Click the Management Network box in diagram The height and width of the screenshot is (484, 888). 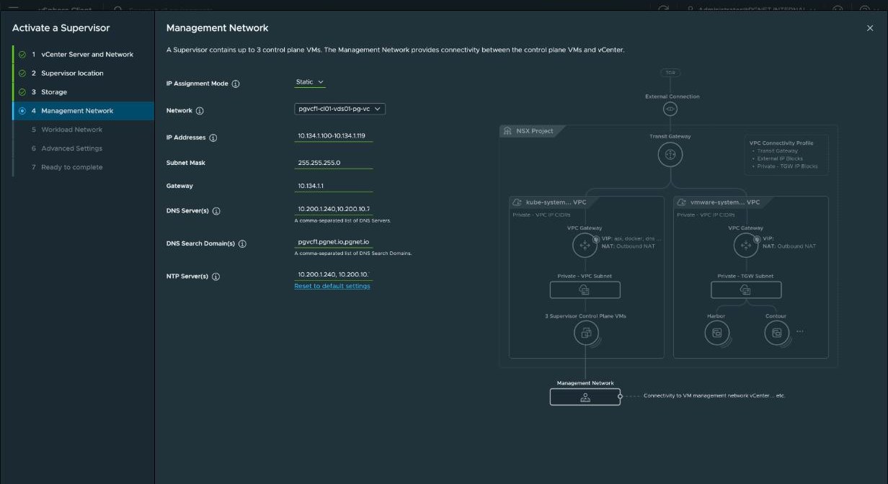(x=585, y=396)
